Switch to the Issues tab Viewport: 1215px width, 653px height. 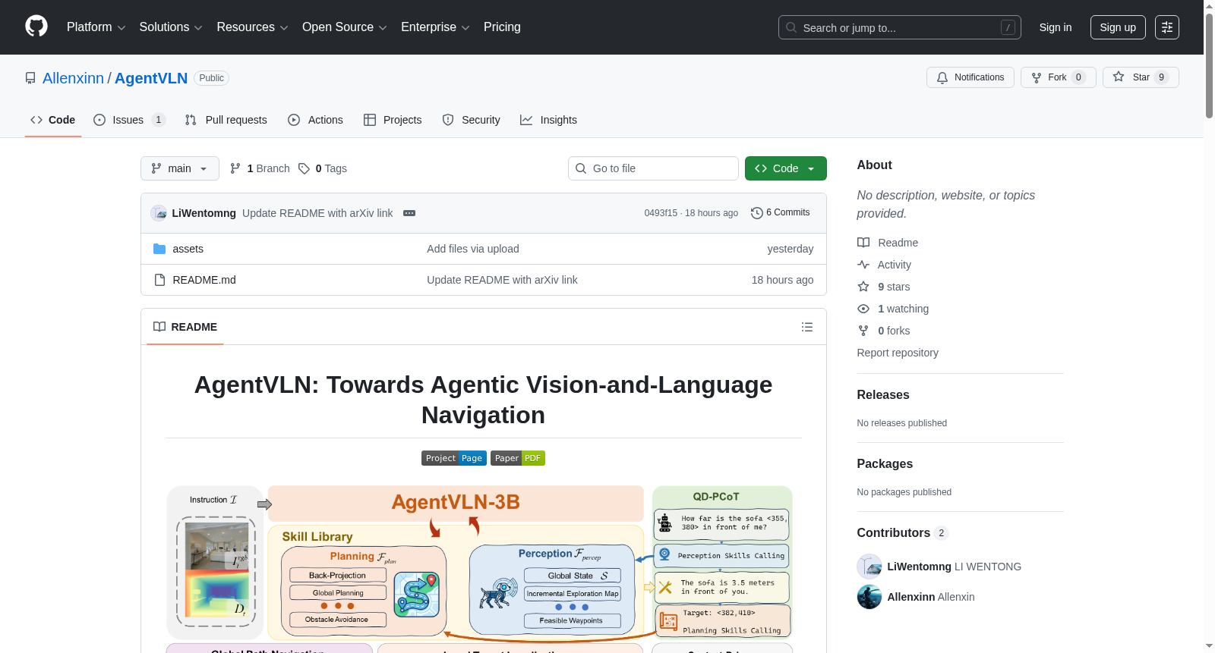tap(128, 120)
